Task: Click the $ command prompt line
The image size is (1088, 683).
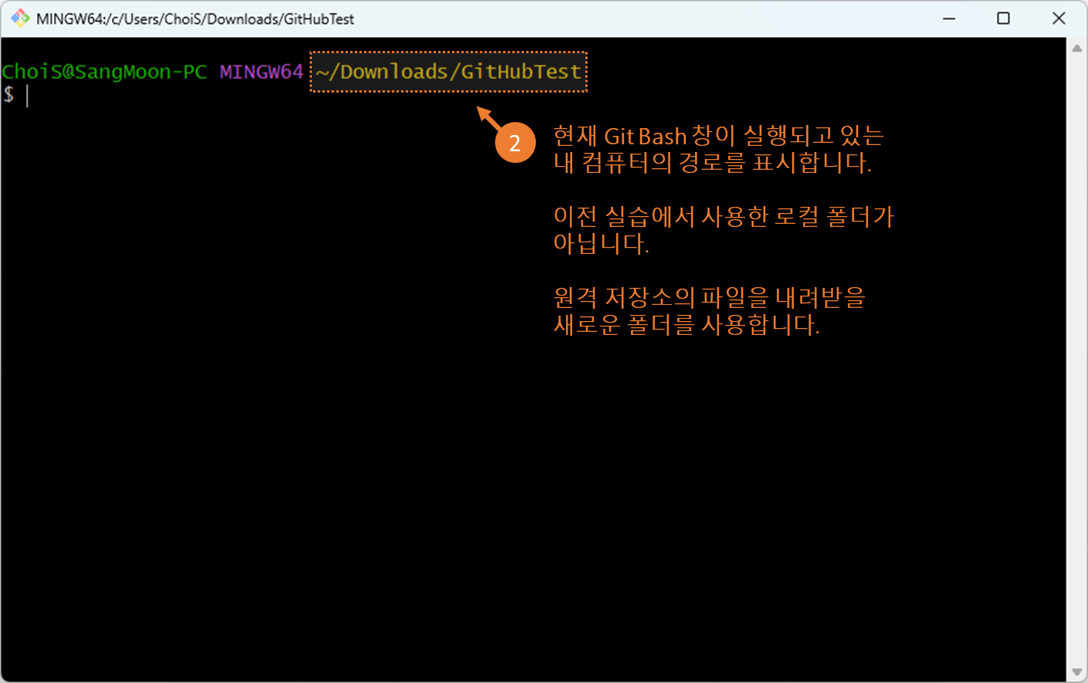Action: (15, 95)
